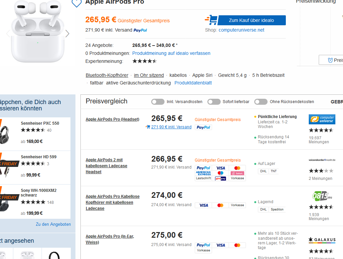Click the Galaxus shop logo

point(322,240)
